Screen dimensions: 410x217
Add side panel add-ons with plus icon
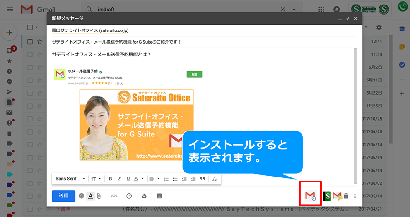pyautogui.click(x=402, y=93)
